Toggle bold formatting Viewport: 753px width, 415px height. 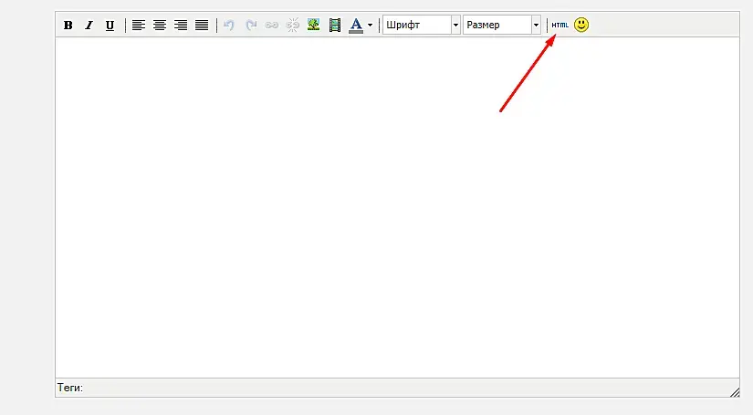coord(68,25)
